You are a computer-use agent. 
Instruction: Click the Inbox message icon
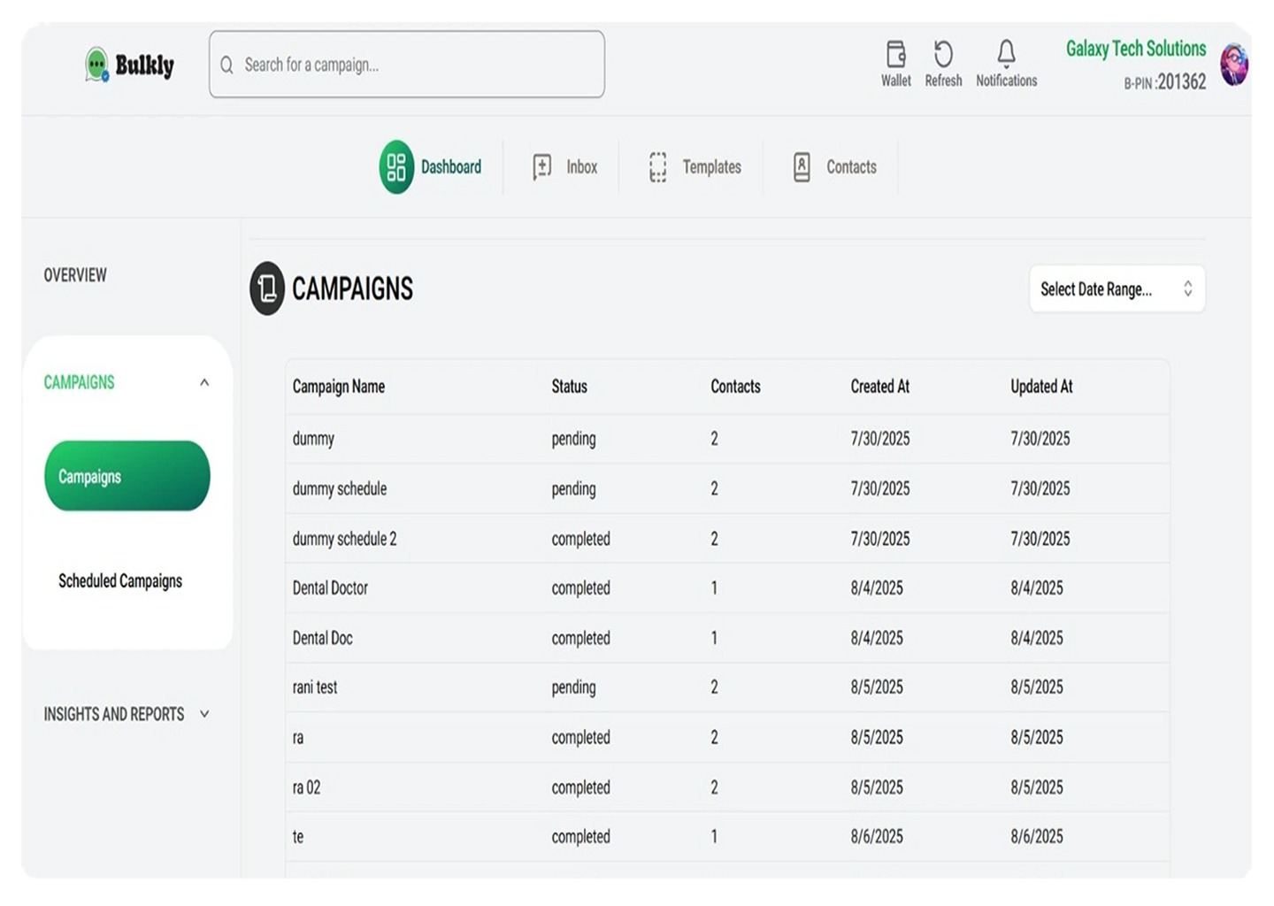542,167
